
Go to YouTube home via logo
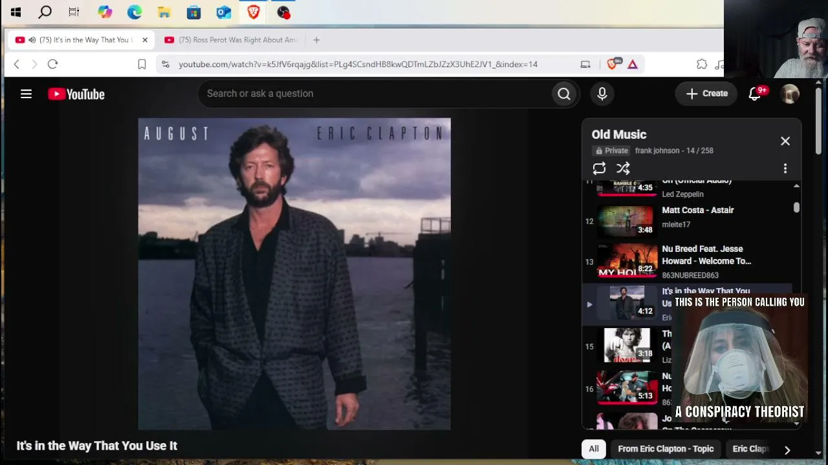[x=76, y=94]
